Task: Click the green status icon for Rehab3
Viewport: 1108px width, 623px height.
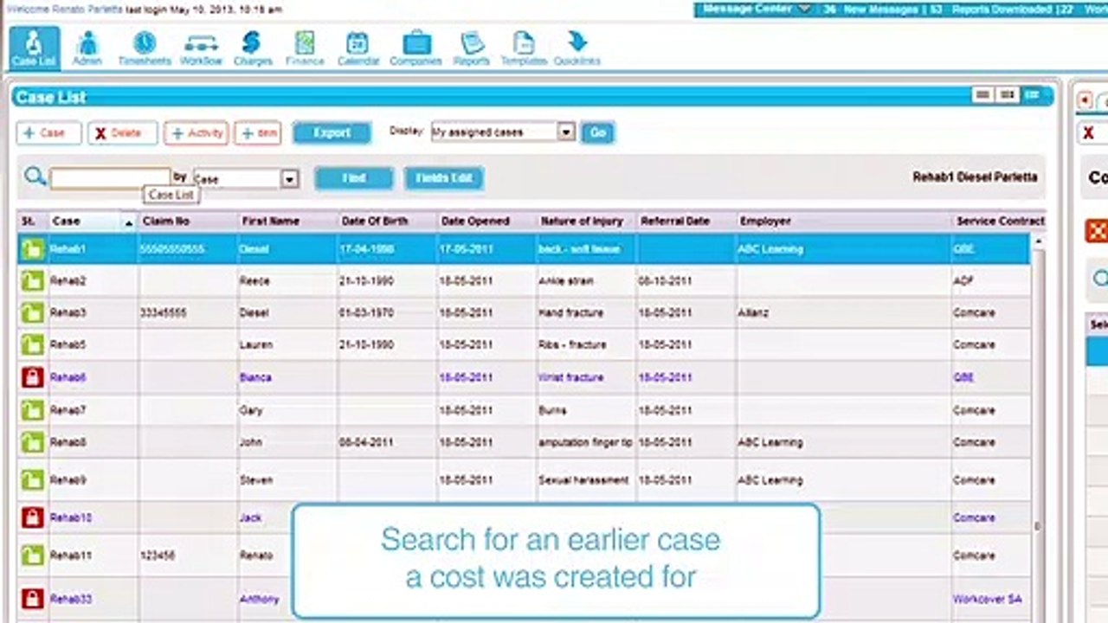Action: pyautogui.click(x=32, y=312)
